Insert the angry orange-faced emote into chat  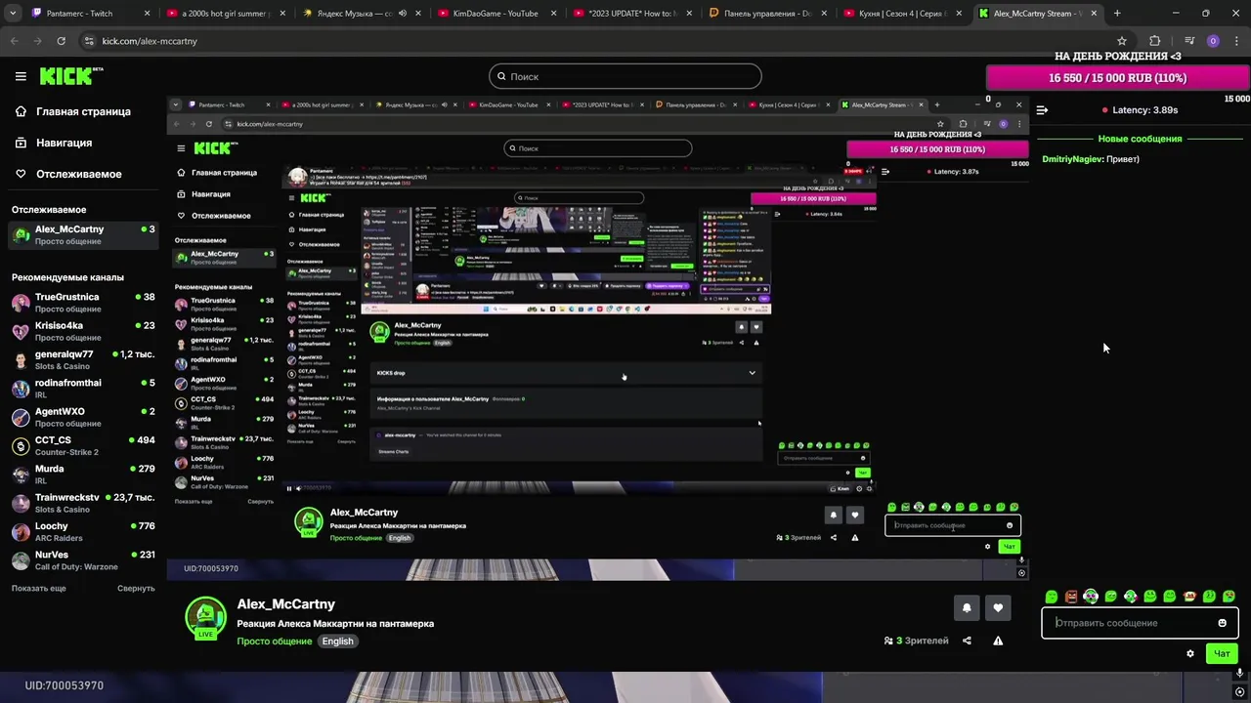1071,597
